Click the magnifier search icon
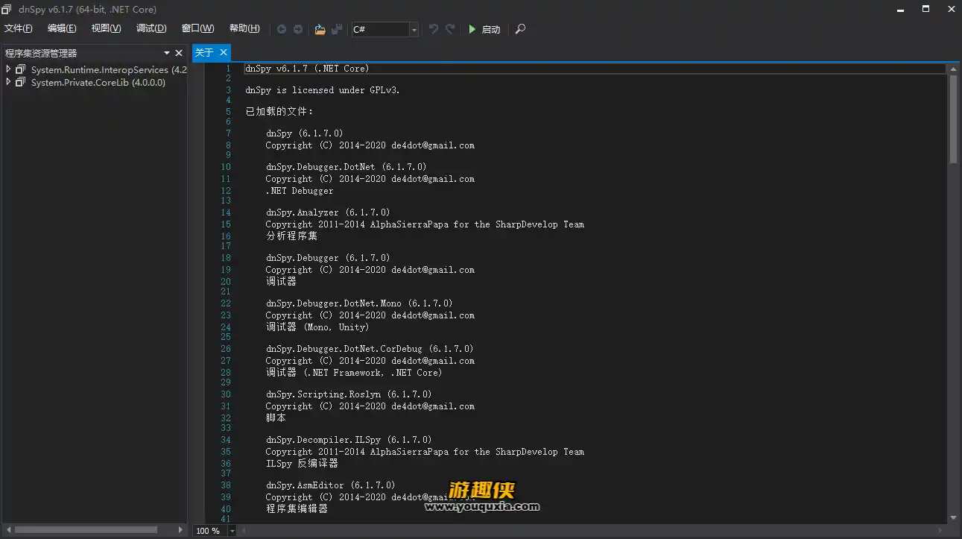The width and height of the screenshot is (962, 539). coord(520,29)
